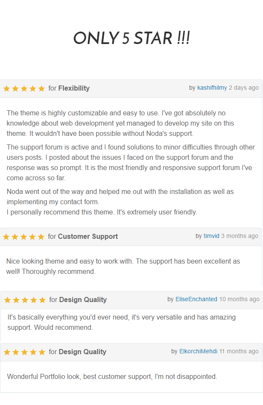Open kashifhilmy's user profile link

coord(212,88)
